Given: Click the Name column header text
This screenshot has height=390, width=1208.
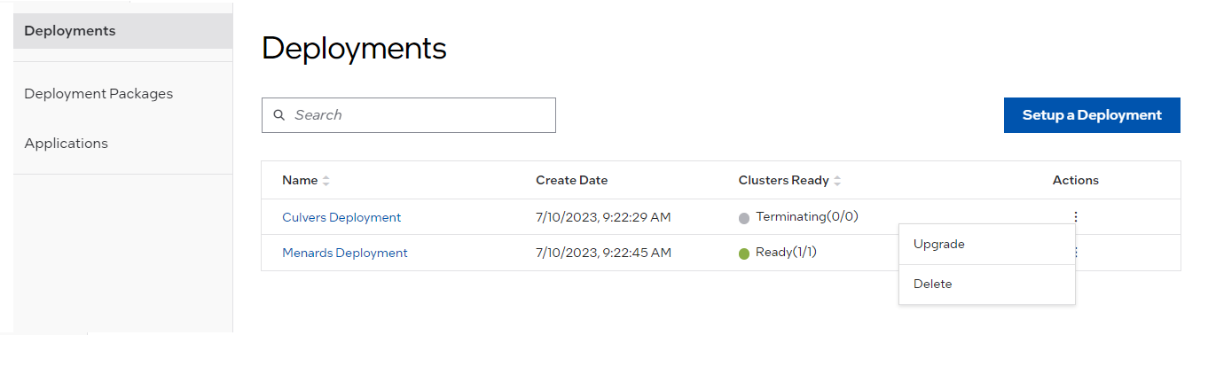Looking at the screenshot, I should tap(300, 180).
